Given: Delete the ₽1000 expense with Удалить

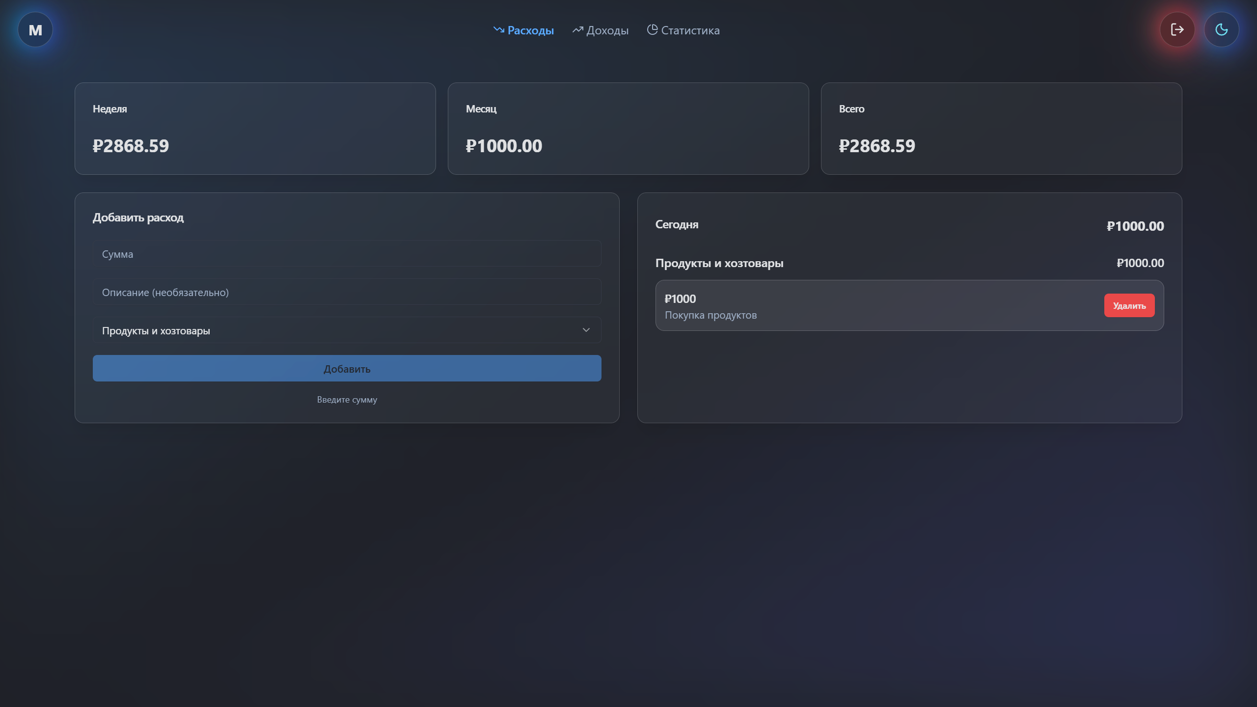Looking at the screenshot, I should point(1129,305).
